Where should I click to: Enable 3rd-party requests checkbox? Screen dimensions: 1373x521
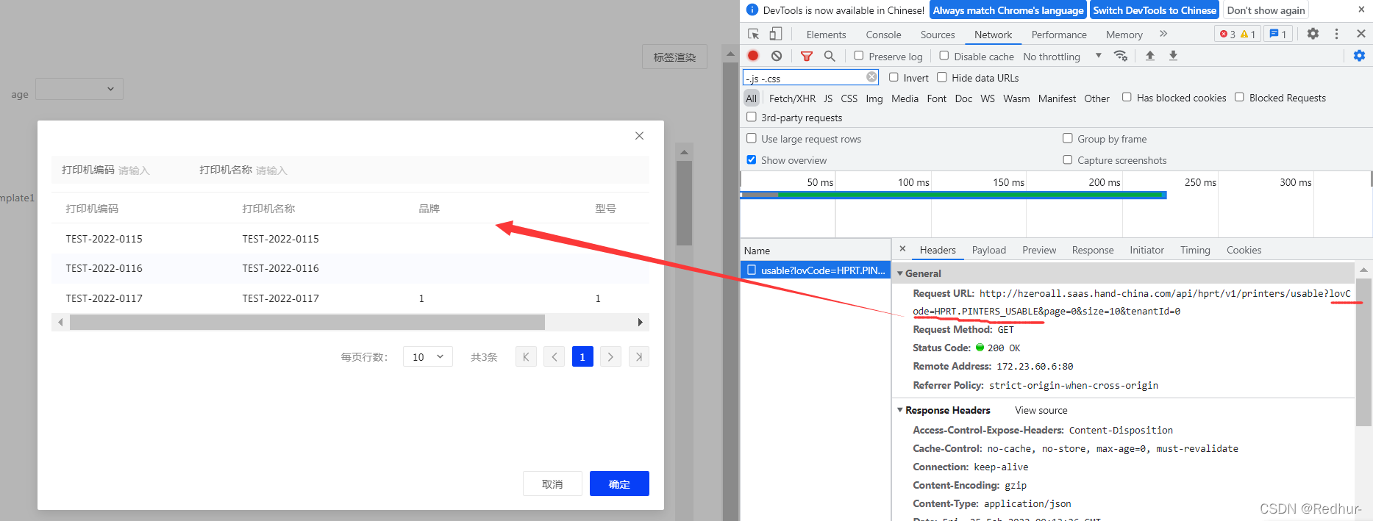(x=751, y=117)
